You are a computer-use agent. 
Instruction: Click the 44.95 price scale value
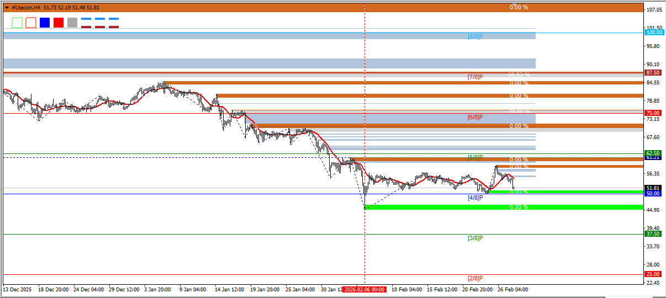click(x=654, y=210)
